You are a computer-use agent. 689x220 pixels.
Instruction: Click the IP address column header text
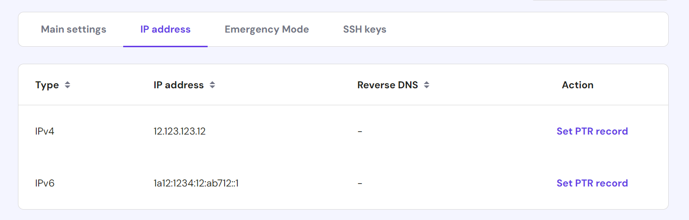(178, 85)
